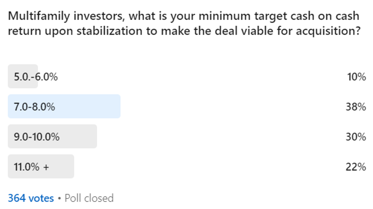Open the 364 votes voter list
Screen dimensions: 373x209
31,198
